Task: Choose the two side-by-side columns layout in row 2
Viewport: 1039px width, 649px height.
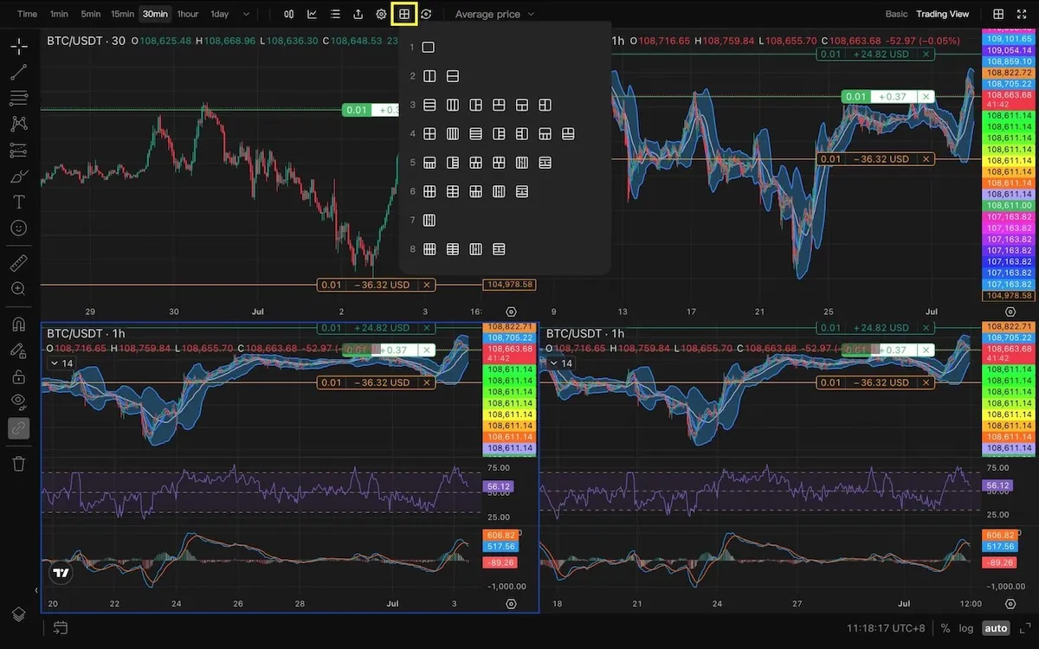Action: pos(429,76)
